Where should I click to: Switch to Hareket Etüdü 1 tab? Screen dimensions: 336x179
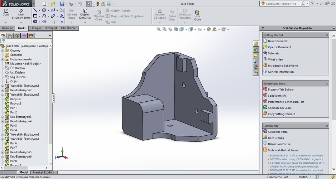[x=43, y=172]
